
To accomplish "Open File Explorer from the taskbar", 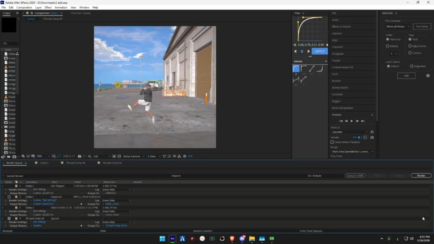I will click(252, 239).
